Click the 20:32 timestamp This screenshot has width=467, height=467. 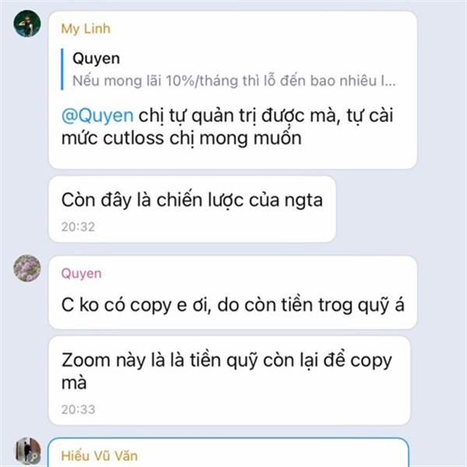[x=78, y=227]
